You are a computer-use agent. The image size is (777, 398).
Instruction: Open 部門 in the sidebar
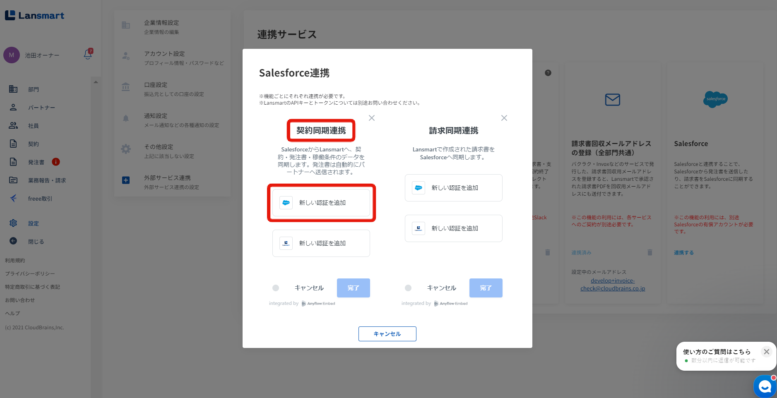[34, 89]
